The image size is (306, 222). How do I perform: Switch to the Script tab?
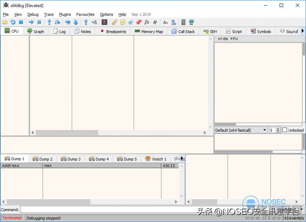[234, 31]
